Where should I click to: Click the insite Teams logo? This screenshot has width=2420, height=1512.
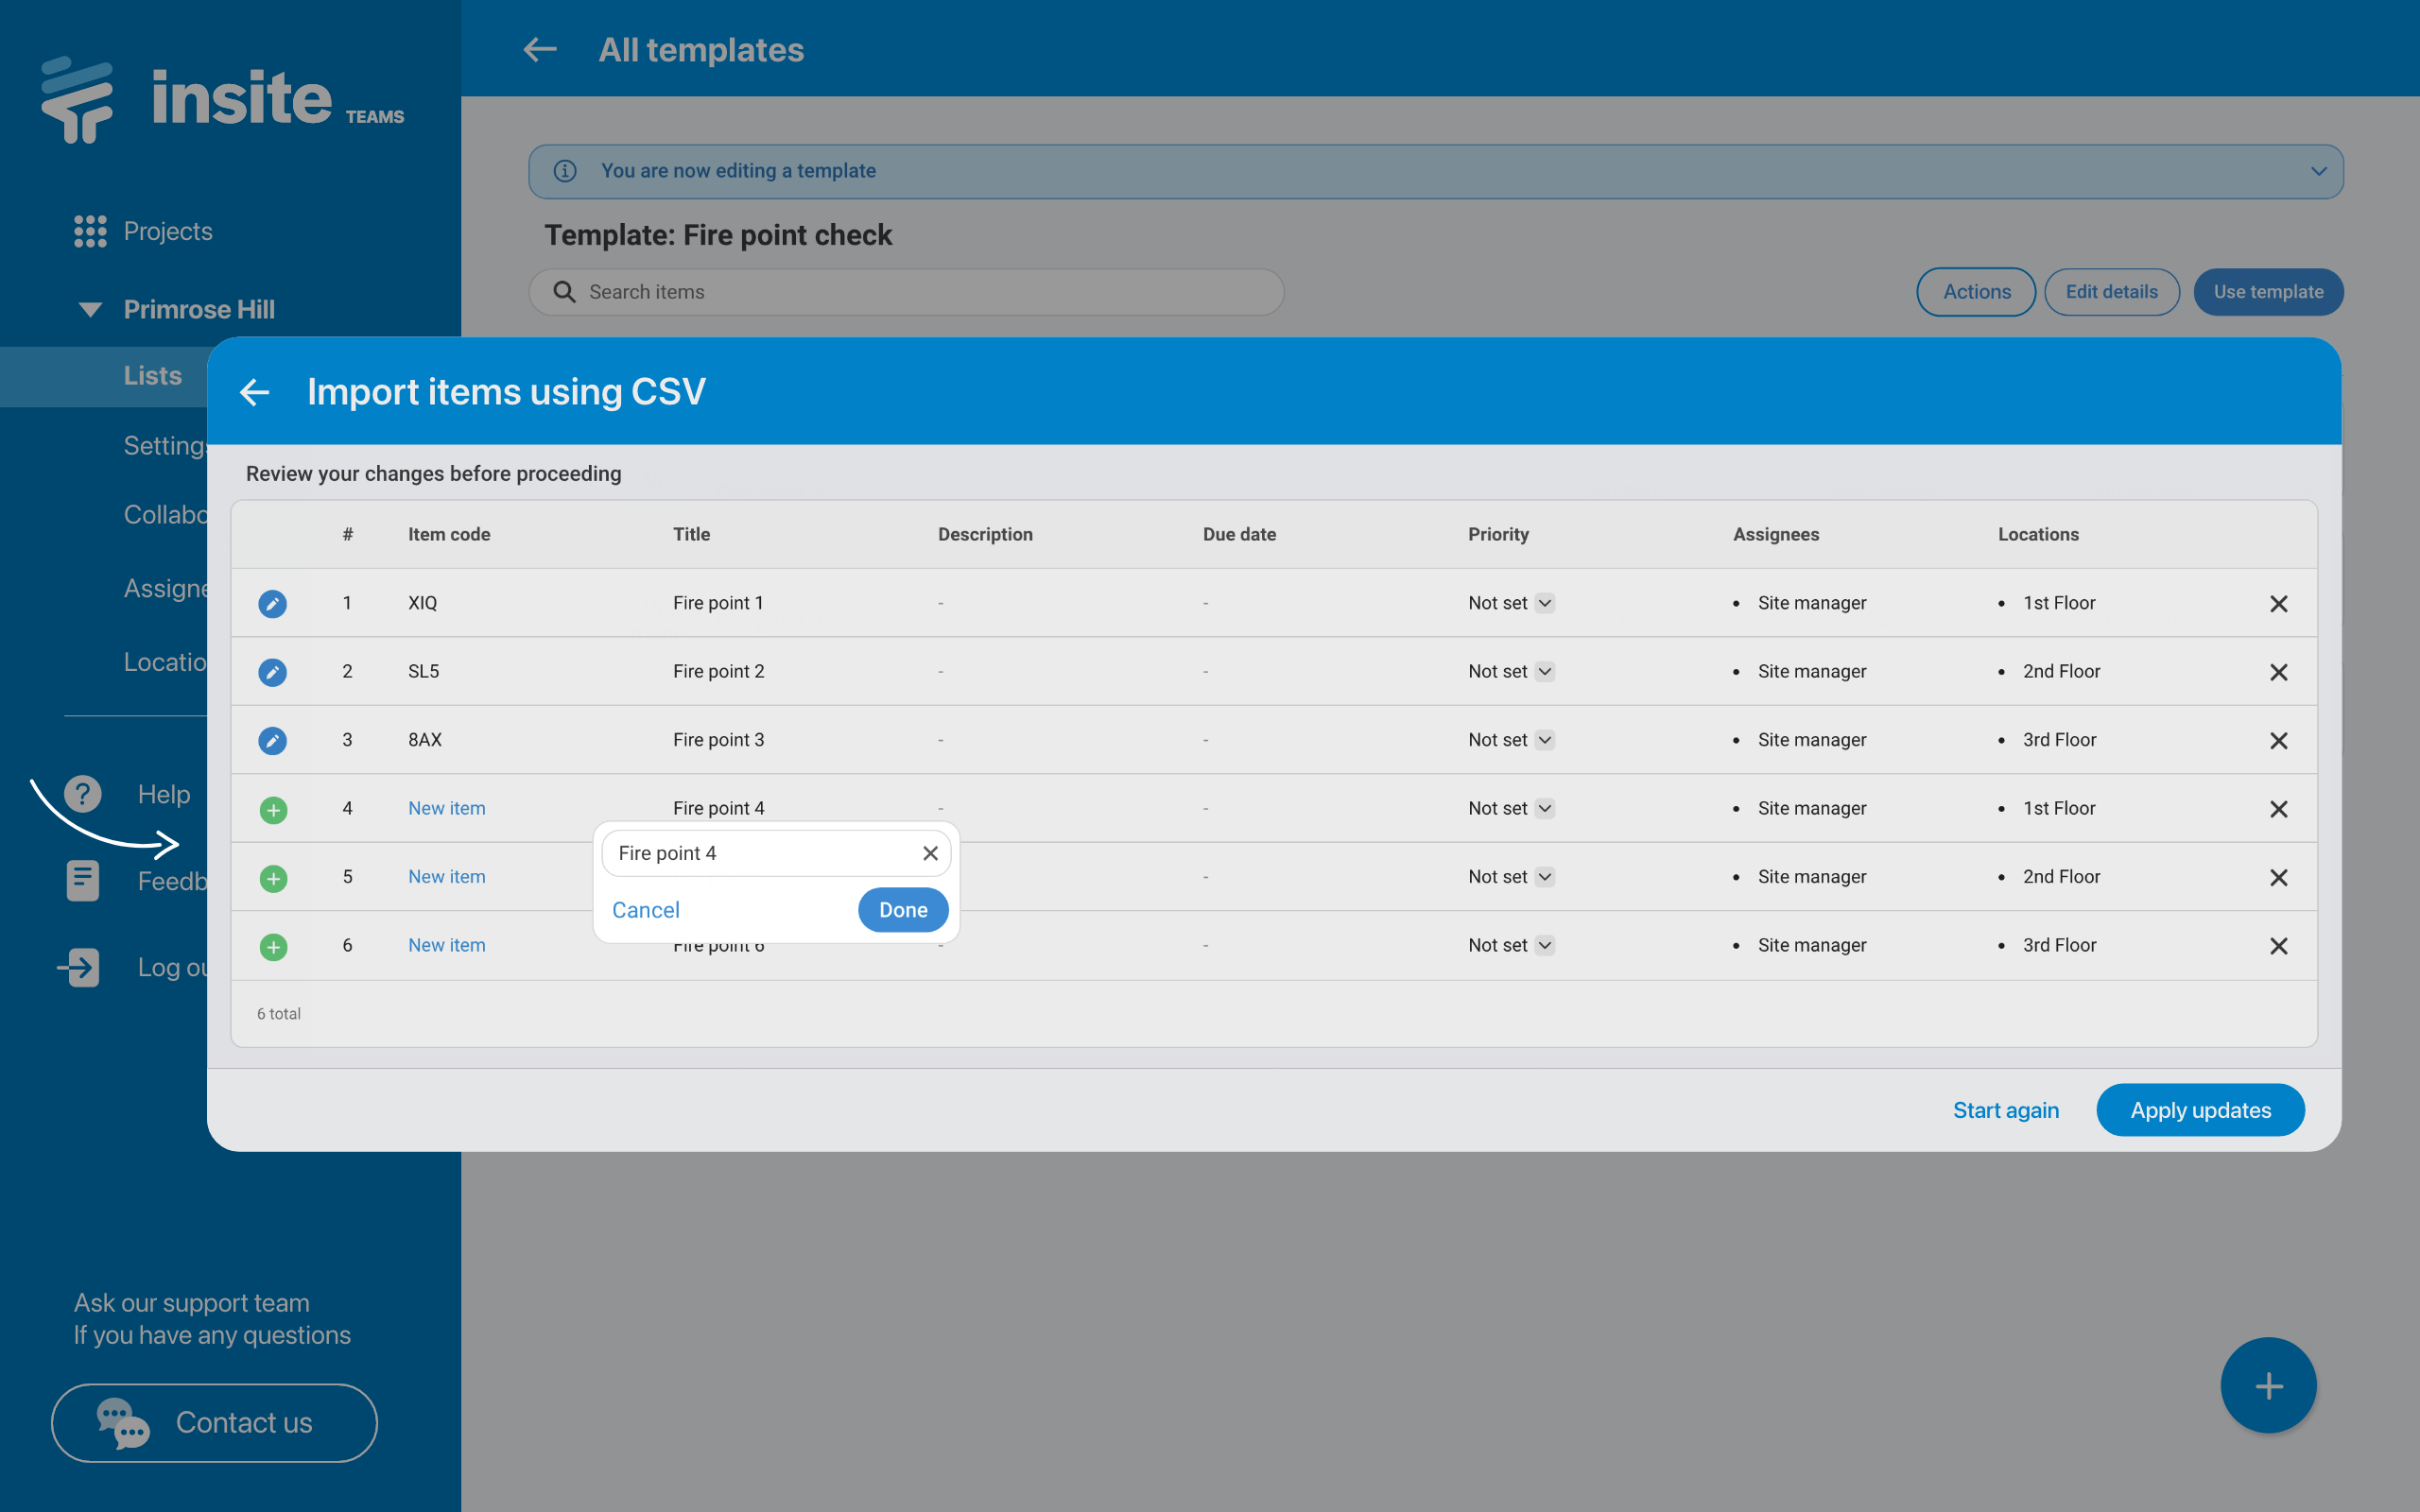pyautogui.click(x=222, y=98)
